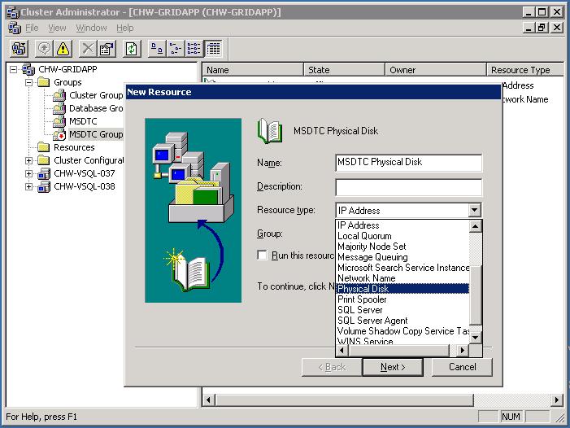The image size is (570, 428).
Task: Expand the CHW-VSQL-037 node
Action: coord(28,173)
